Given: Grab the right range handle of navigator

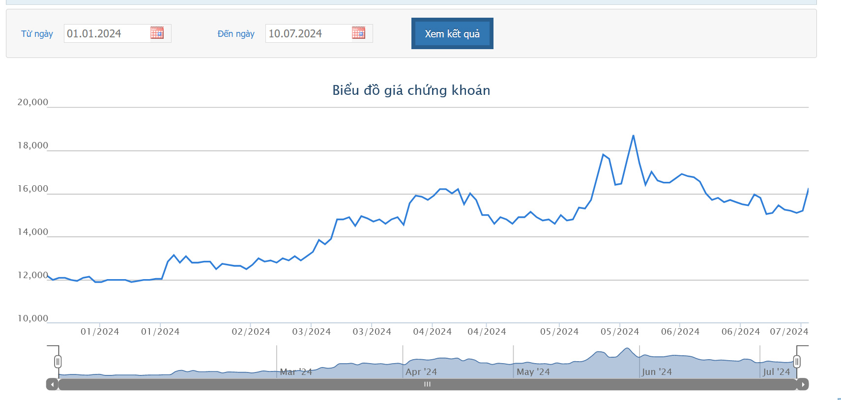Looking at the screenshot, I should point(797,362).
